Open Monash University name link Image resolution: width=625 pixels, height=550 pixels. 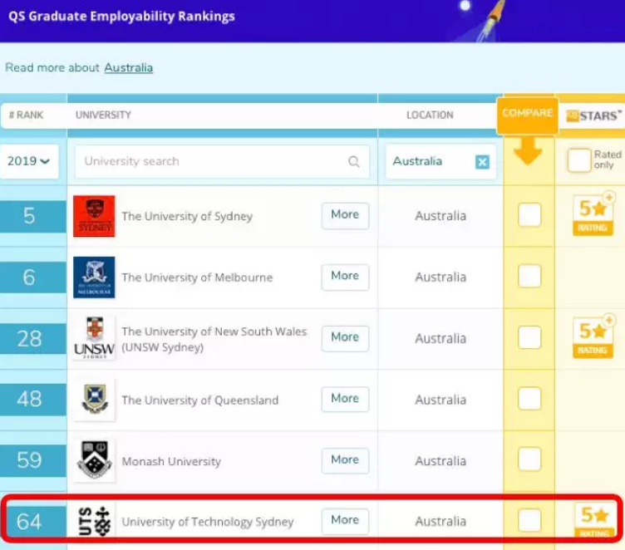[171, 462]
